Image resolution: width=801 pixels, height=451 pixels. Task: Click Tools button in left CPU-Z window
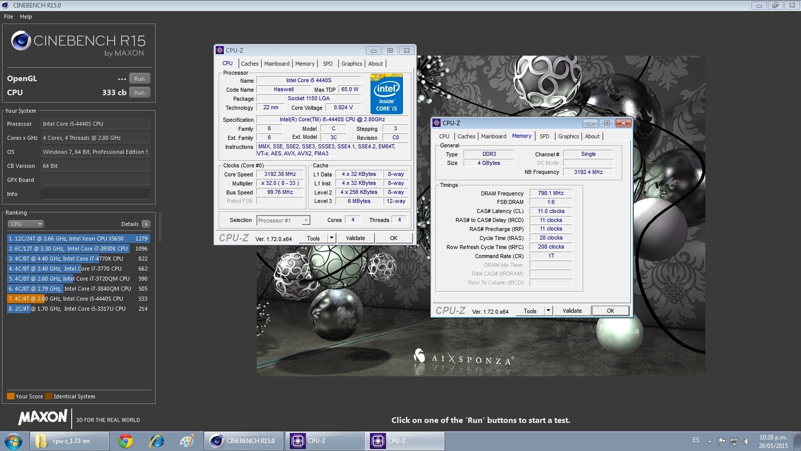click(313, 239)
